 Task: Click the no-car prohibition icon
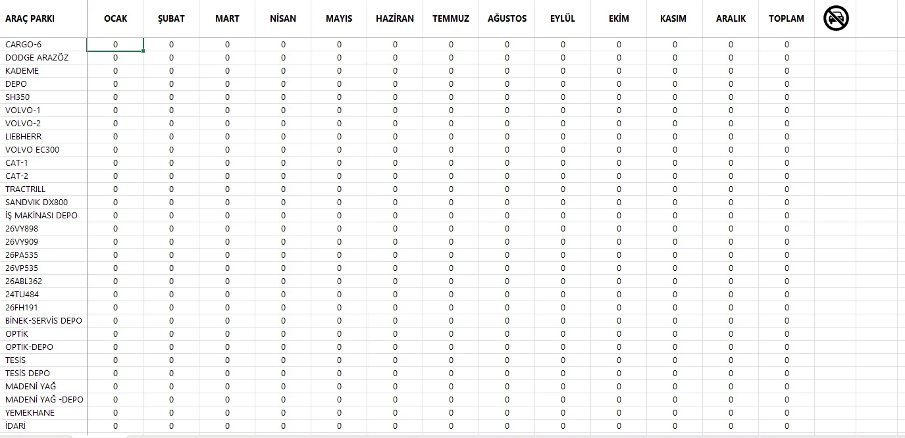coord(836,18)
